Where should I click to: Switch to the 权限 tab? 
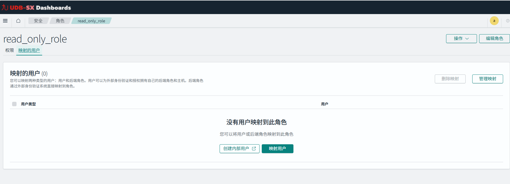10,50
